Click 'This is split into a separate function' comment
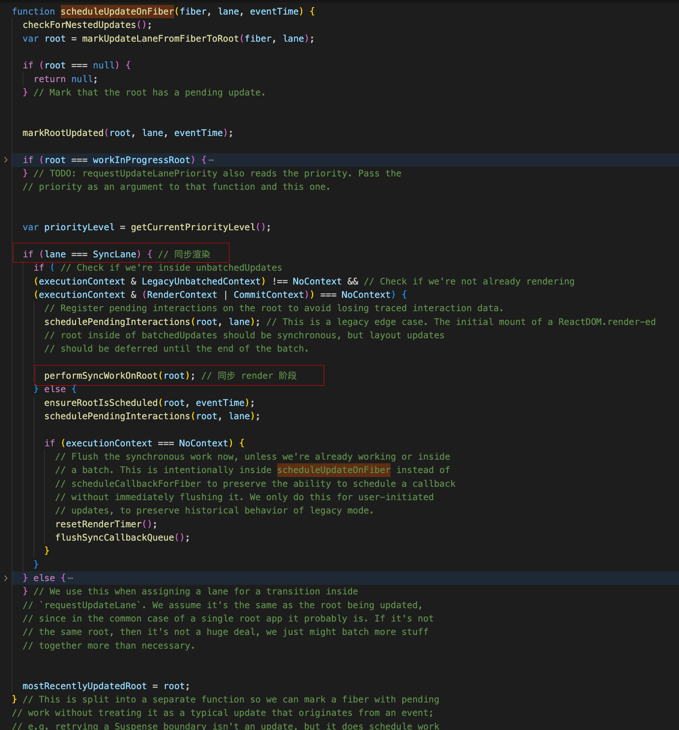The width and height of the screenshot is (679, 730). (x=231, y=699)
